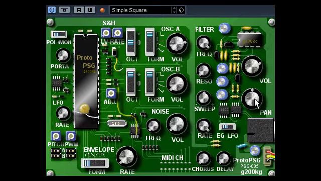The width and height of the screenshot is (321, 181).
Task: Click the OSC-A OCT slider
Action: tap(130, 42)
